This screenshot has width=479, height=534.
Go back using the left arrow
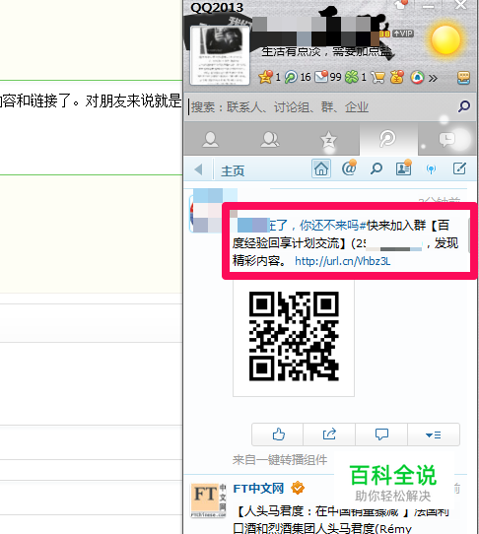click(198, 169)
